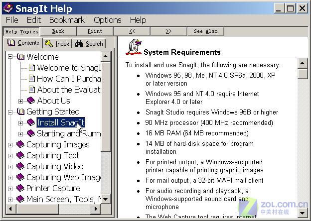The height and width of the screenshot is (221, 311).
Task: Switch to the Search tab
Action: (x=89, y=44)
